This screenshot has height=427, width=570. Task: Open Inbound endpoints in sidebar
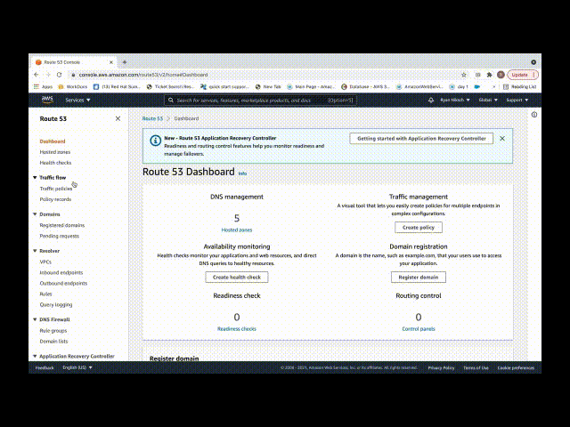pos(61,273)
